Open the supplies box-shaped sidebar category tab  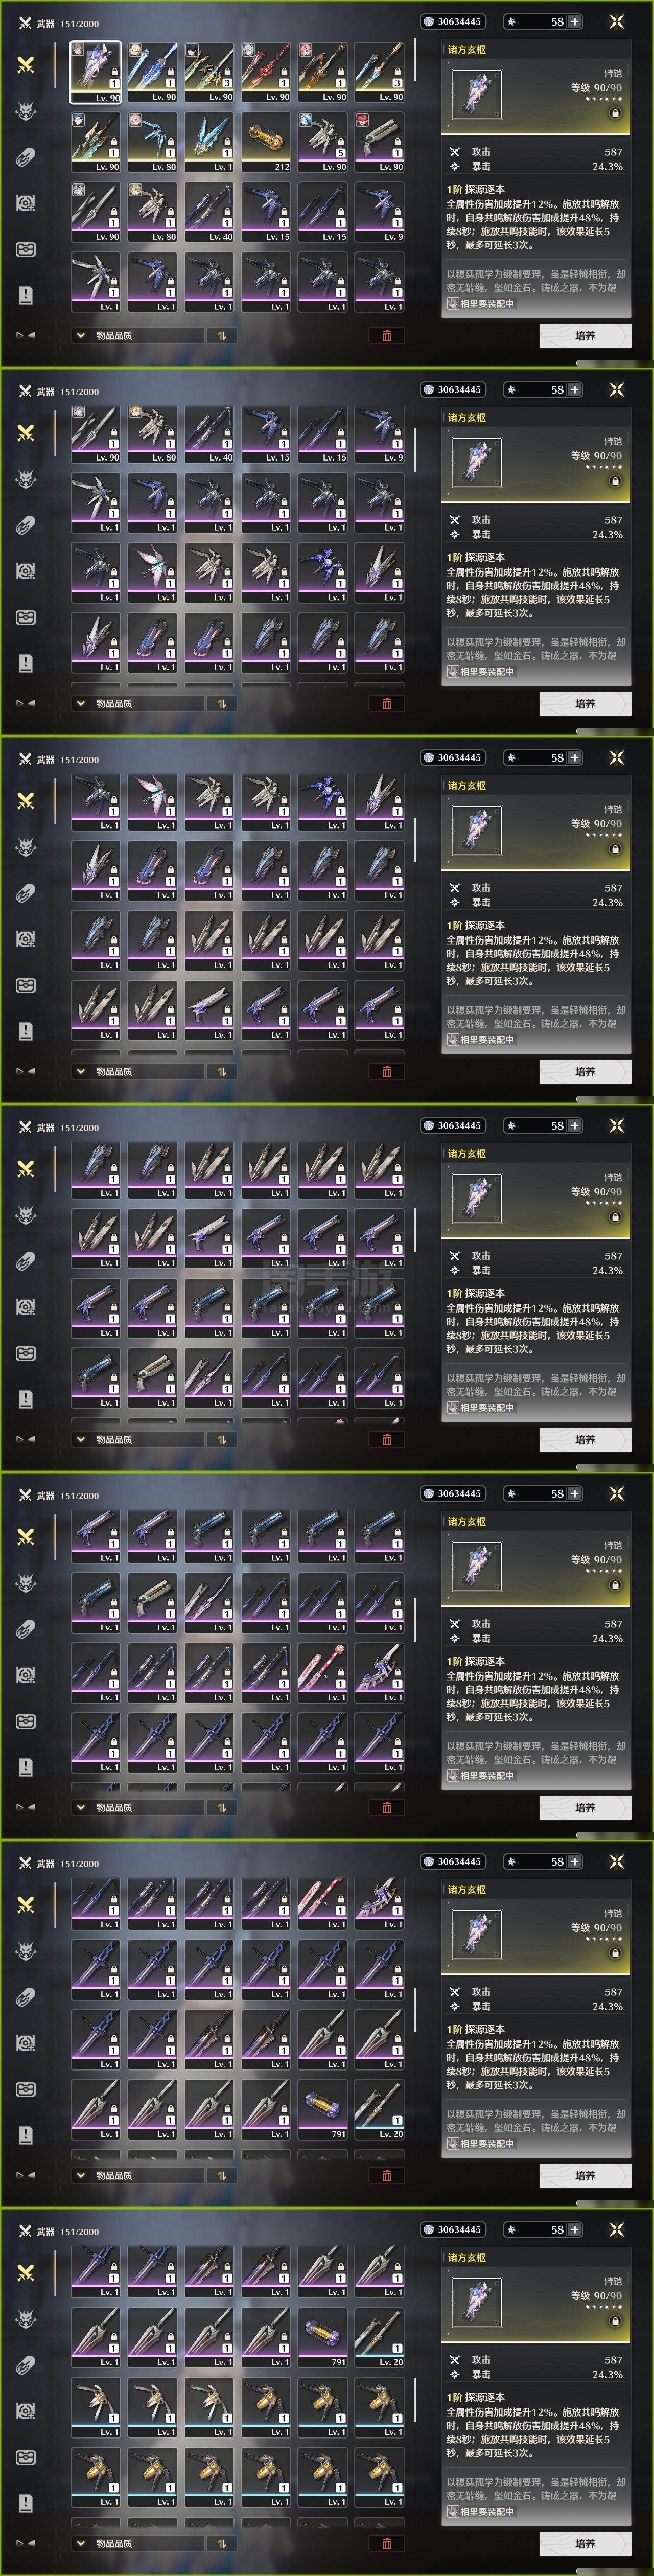(26, 248)
